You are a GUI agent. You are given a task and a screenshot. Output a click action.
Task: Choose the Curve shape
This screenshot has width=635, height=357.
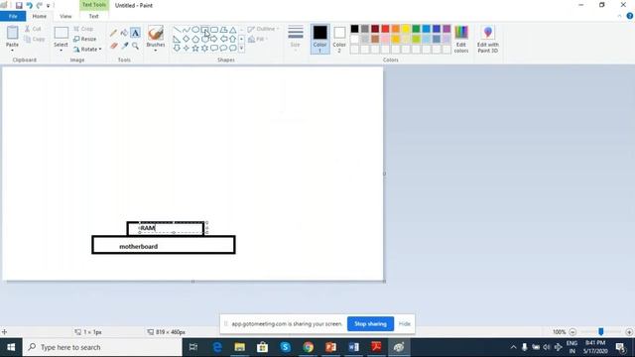[187, 30]
